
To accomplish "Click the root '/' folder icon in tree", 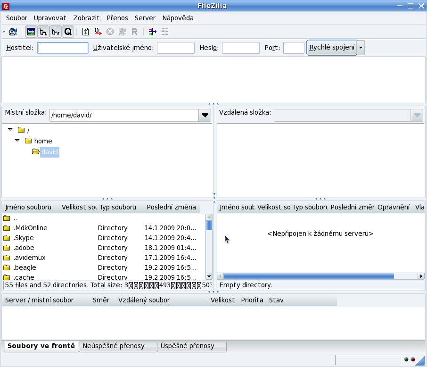I will (21, 130).
